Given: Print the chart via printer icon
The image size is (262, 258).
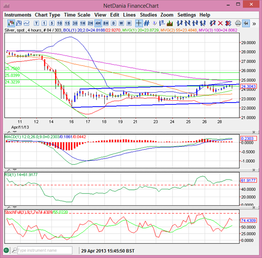Looking at the screenshot, I should click(238, 23).
